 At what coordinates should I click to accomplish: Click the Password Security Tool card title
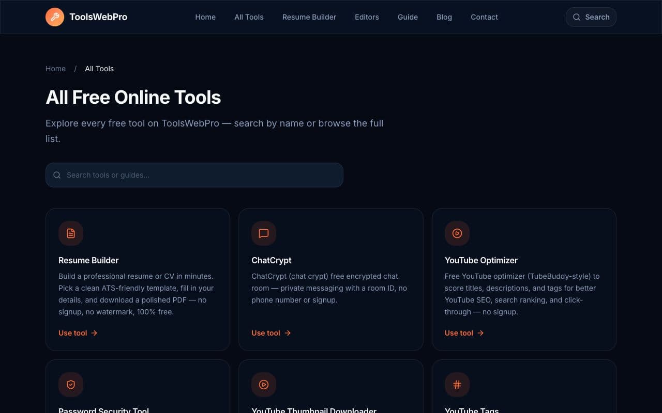coord(103,410)
